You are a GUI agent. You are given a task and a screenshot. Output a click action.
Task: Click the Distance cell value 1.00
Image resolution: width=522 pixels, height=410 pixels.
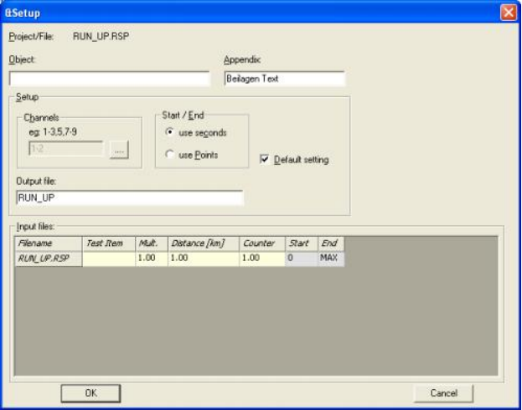pos(204,259)
